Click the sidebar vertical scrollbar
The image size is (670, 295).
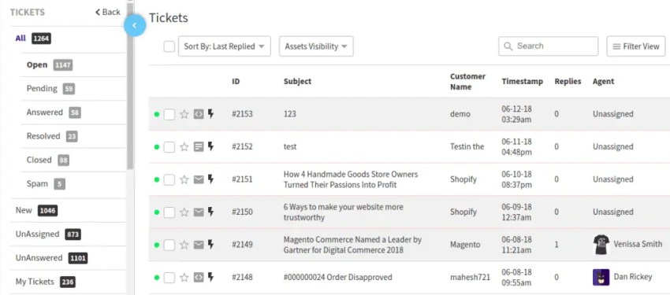pos(130,85)
